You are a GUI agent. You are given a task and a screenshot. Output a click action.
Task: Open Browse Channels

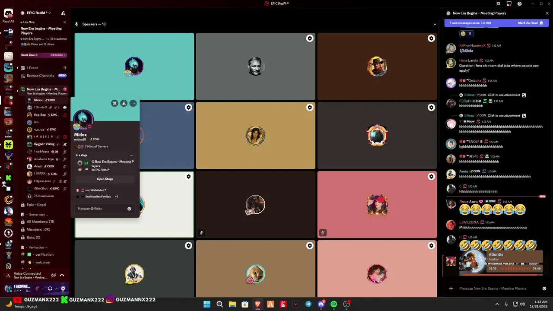pyautogui.click(x=43, y=76)
